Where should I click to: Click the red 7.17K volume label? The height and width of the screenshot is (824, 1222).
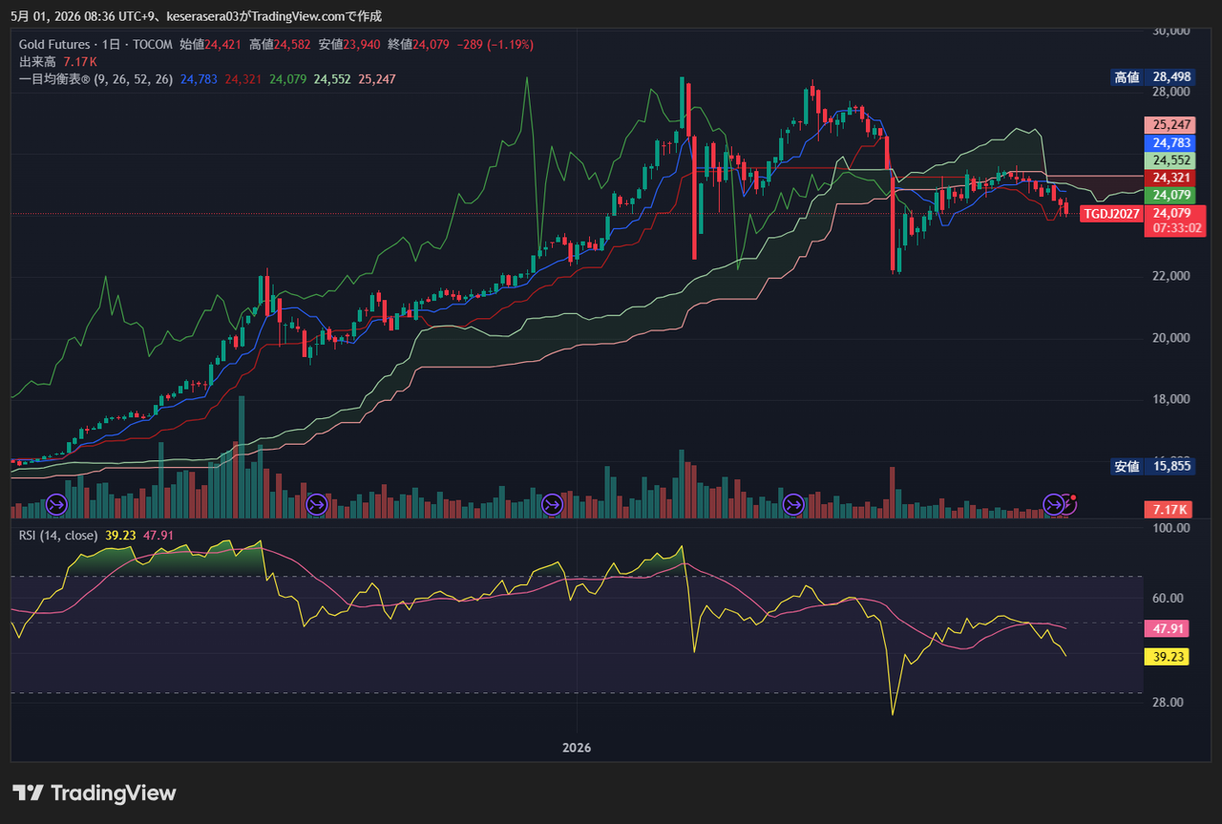coord(1168,510)
